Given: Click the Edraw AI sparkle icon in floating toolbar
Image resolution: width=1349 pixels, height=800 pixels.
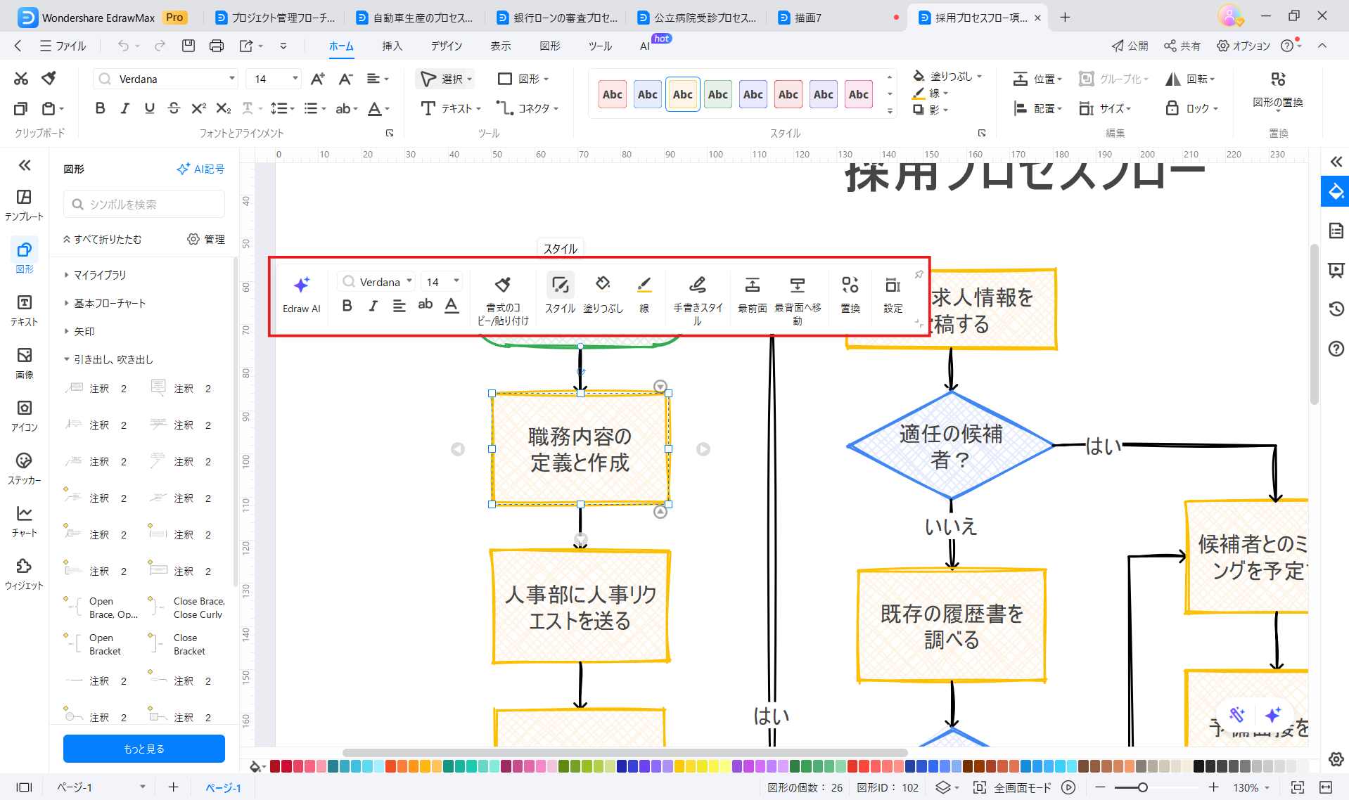Looking at the screenshot, I should (x=302, y=285).
